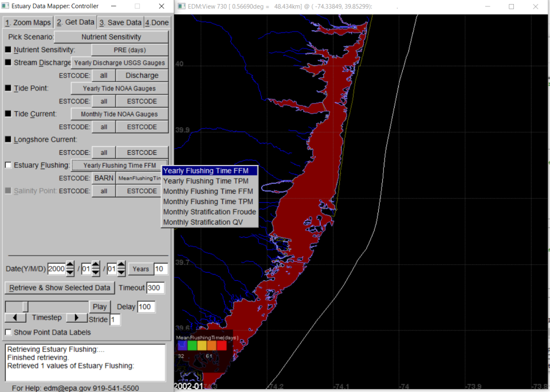Click the Tide Current ESTCODE all button
The width and height of the screenshot is (550, 392).
[x=104, y=127]
